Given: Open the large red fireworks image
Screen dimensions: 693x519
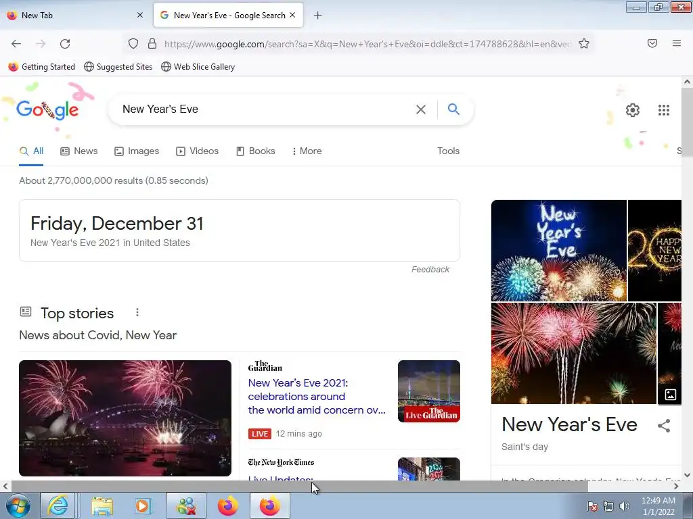Looking at the screenshot, I should point(574,353).
